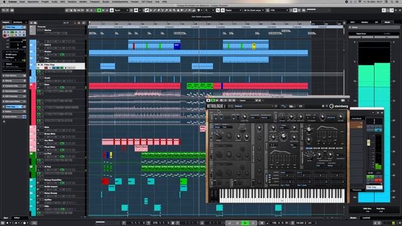Expand Note Expression inspector section
Screen dimensions: 402x226
tap(14, 91)
